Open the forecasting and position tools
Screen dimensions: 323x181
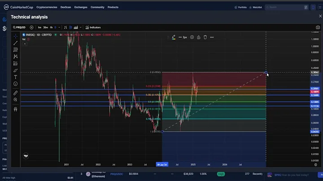tap(15, 63)
